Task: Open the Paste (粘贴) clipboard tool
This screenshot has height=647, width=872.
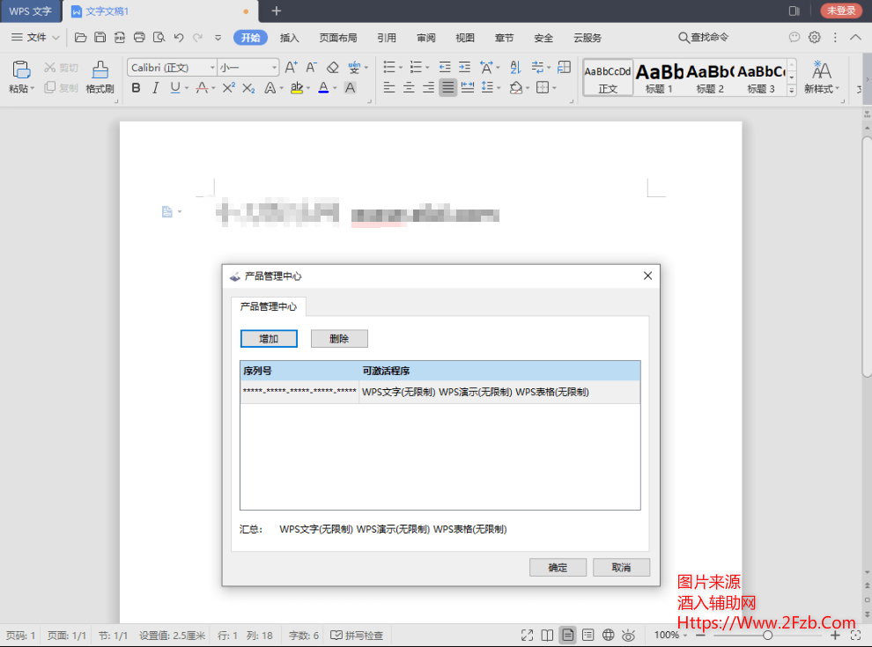Action: [x=21, y=77]
